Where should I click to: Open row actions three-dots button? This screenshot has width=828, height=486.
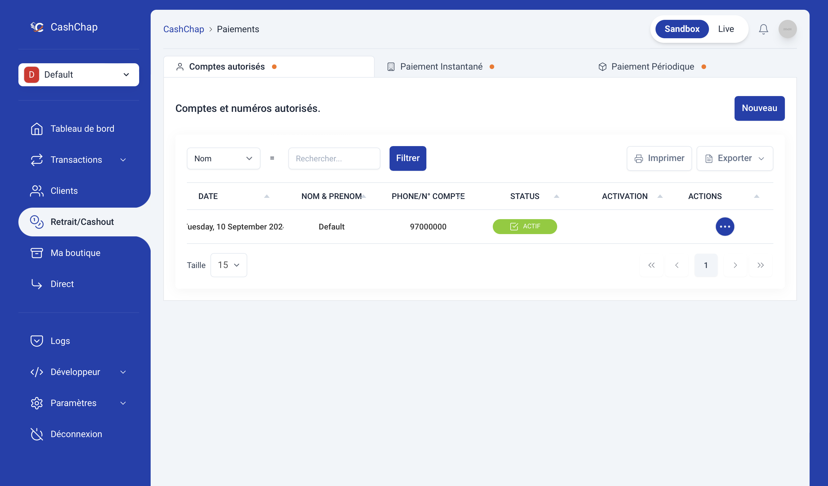click(x=724, y=226)
